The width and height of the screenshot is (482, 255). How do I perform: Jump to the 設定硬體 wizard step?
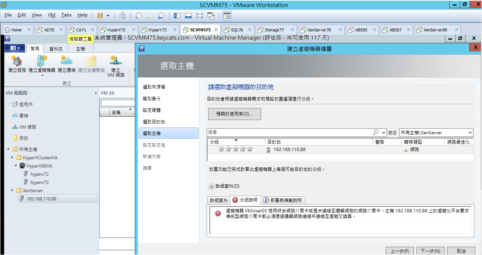click(x=152, y=110)
